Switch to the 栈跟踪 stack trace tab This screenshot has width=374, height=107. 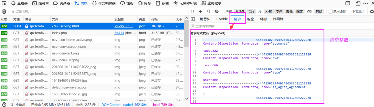[x=278, y=19]
